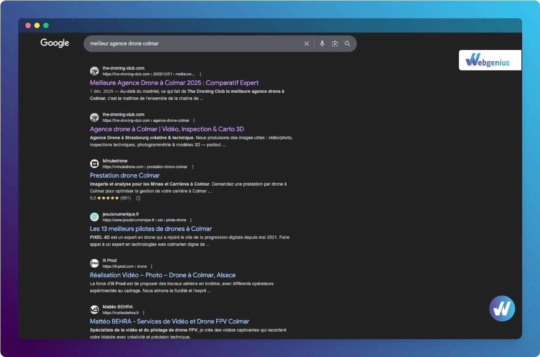Open 'Meilleure Agence Drone à Colmar 2025' link
This screenshot has width=540, height=357.
[174, 83]
